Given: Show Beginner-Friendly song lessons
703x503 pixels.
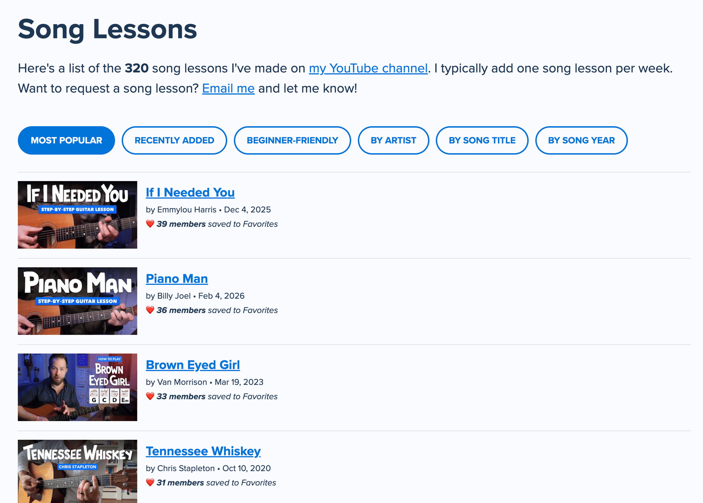Looking at the screenshot, I should pyautogui.click(x=292, y=140).
